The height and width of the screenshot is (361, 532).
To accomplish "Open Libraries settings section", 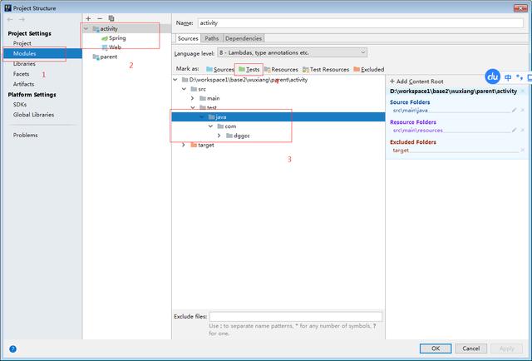I will click(24, 64).
